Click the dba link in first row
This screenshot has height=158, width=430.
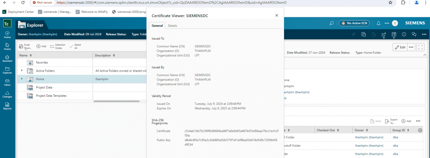pos(395,137)
